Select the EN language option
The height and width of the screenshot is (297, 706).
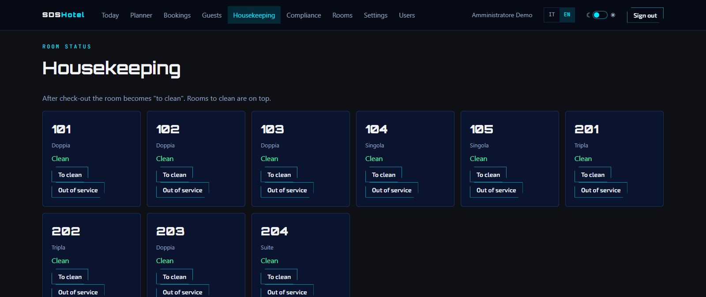pos(567,15)
